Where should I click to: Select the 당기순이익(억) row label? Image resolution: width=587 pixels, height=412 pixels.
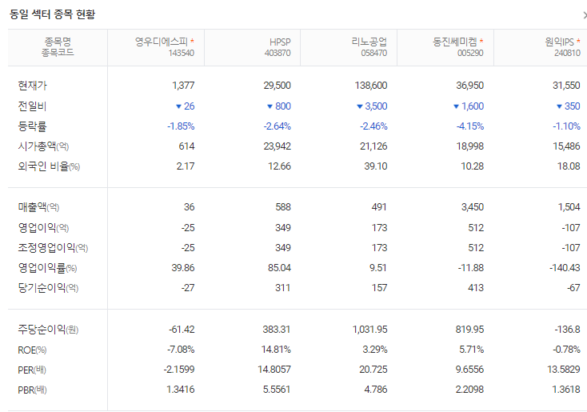click(48, 288)
